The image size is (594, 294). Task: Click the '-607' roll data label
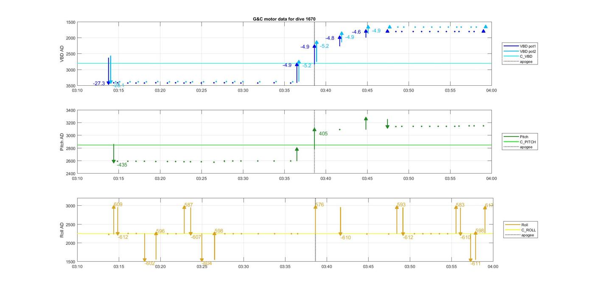click(196, 237)
